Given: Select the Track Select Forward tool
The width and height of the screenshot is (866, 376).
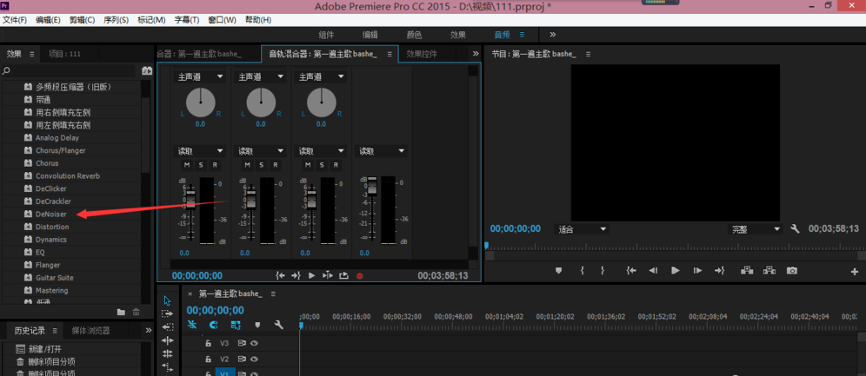Looking at the screenshot, I should click(167, 313).
